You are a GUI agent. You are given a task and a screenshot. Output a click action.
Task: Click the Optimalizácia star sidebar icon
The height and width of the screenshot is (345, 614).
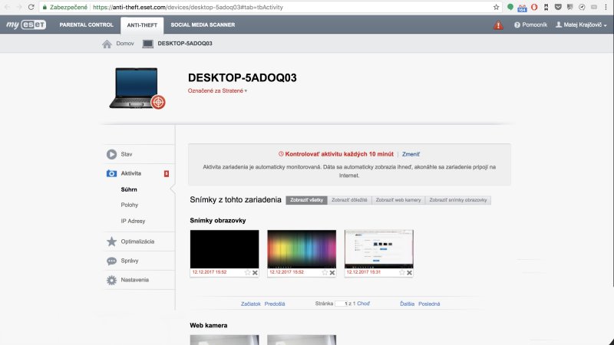(112, 242)
